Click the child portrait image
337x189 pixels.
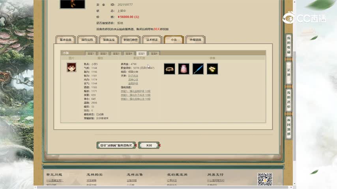tap(71, 67)
